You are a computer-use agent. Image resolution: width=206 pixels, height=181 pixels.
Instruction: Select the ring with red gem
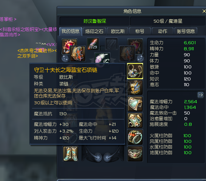[135, 137]
